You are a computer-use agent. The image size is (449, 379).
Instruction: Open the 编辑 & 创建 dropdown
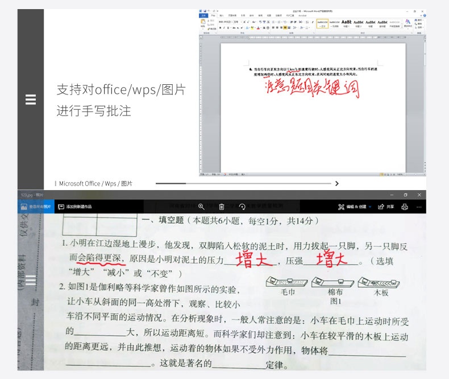355,207
